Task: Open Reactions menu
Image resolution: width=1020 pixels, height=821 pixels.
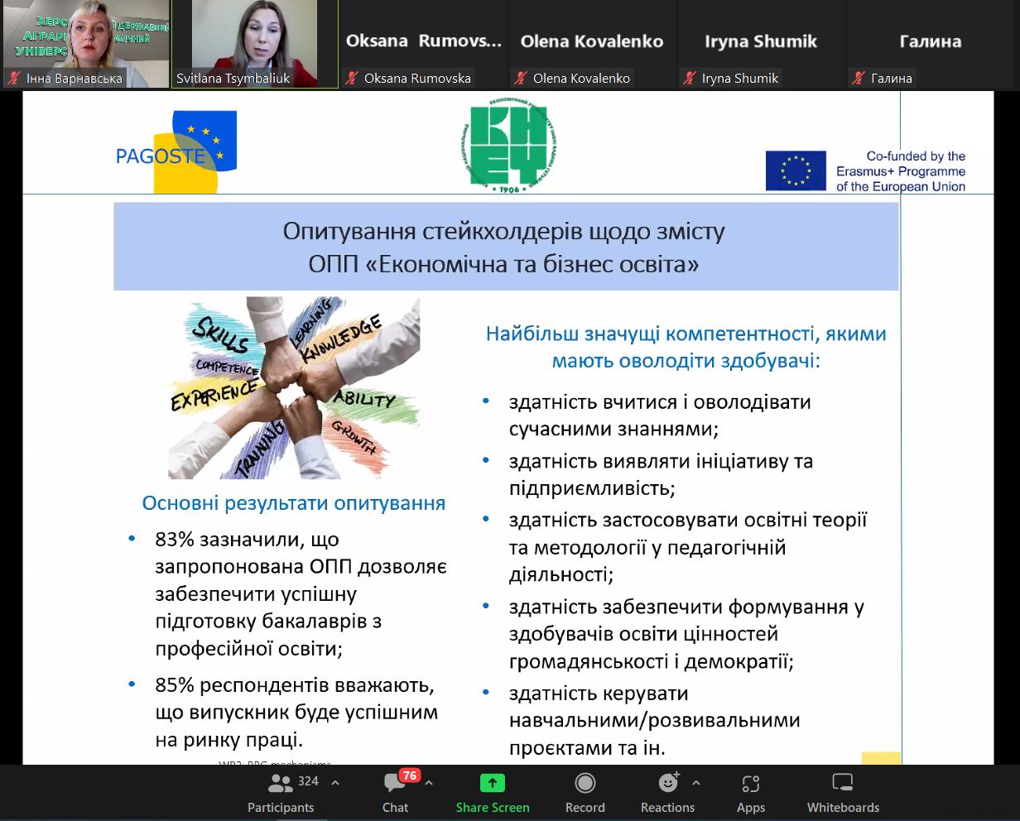Action: coord(667,793)
